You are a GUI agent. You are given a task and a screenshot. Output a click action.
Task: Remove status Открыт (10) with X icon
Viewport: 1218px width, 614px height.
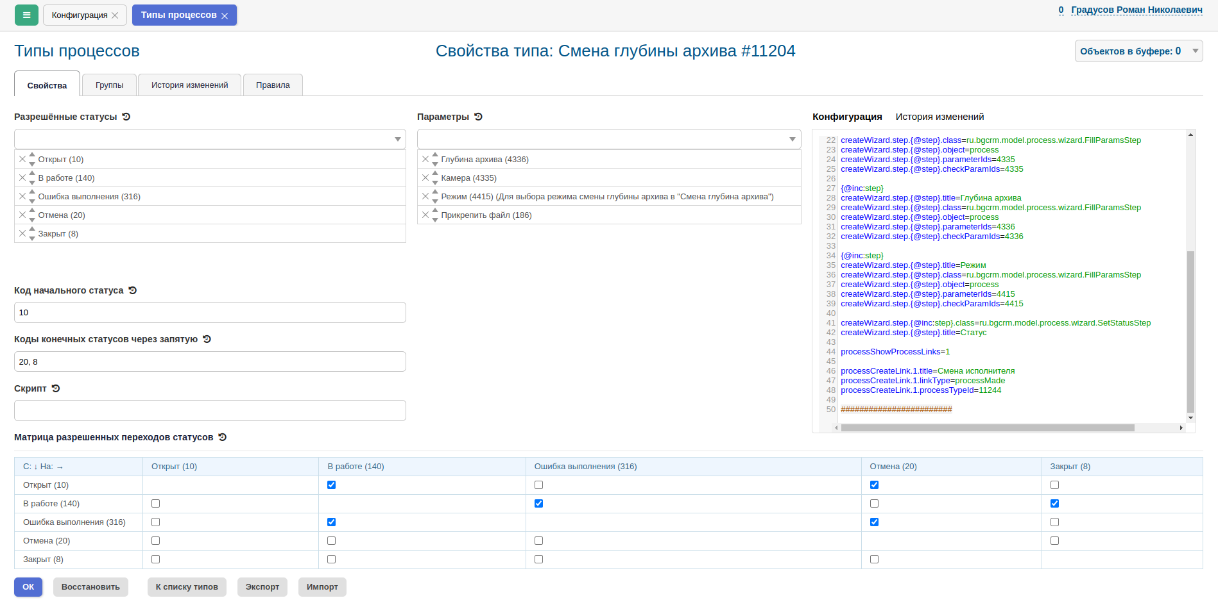pos(22,159)
